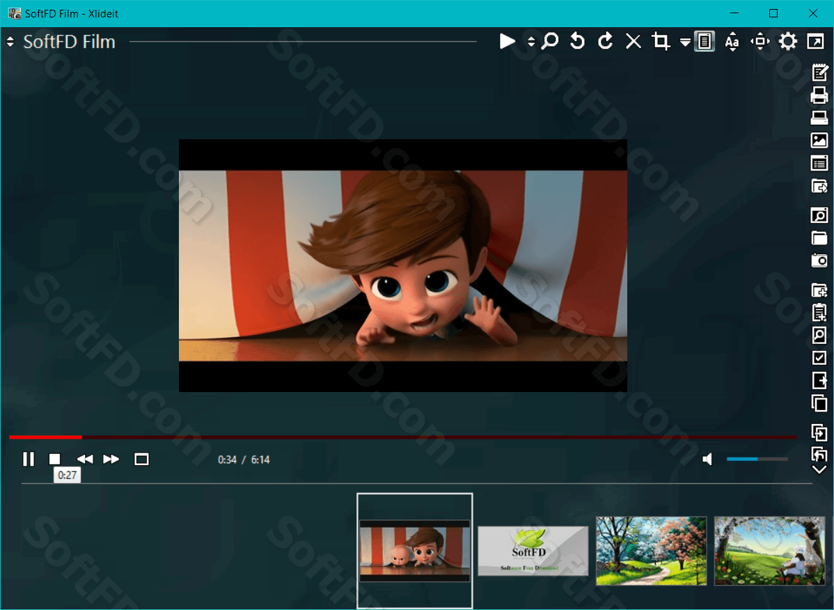Pause the video playback

pyautogui.click(x=29, y=459)
